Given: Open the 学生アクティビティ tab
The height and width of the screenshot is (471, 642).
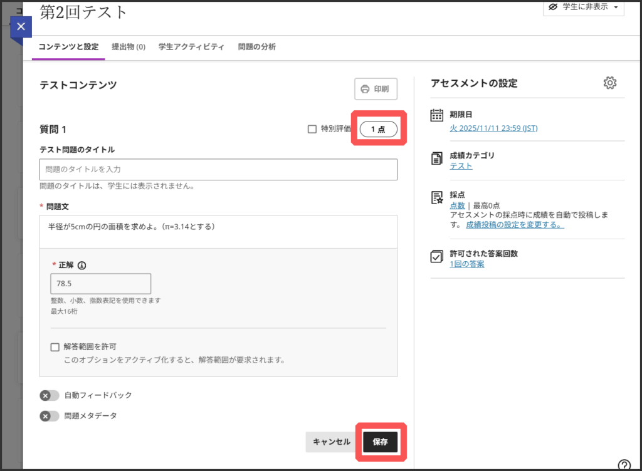Looking at the screenshot, I should point(191,47).
